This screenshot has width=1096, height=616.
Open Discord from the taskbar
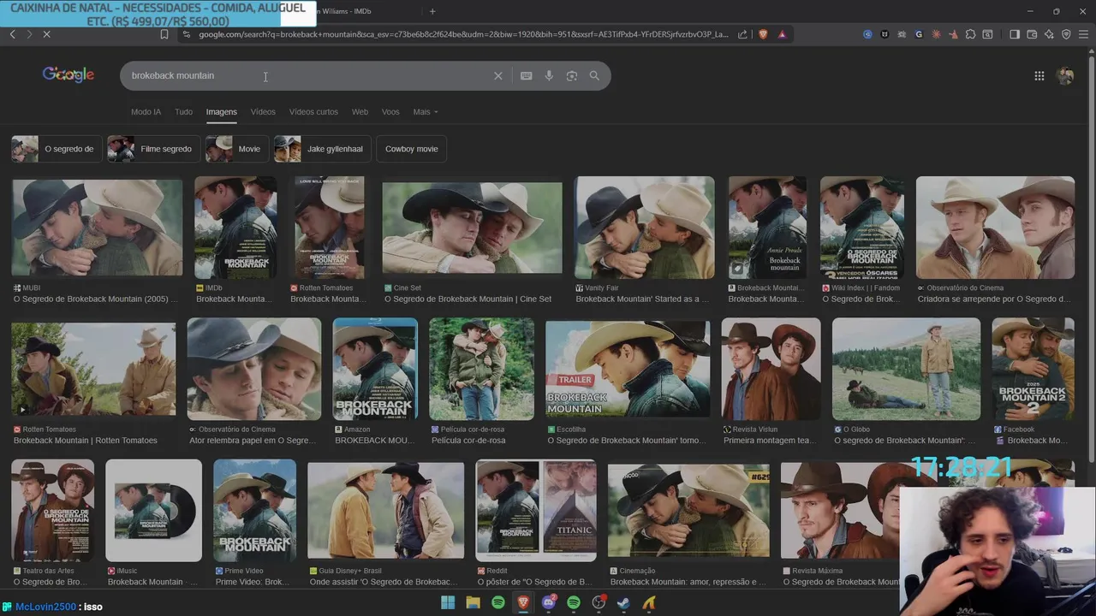click(x=549, y=603)
